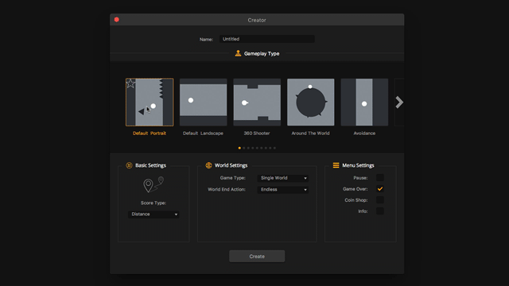Click the Menu Settings hamburger icon
The height and width of the screenshot is (286, 509).
tap(336, 165)
